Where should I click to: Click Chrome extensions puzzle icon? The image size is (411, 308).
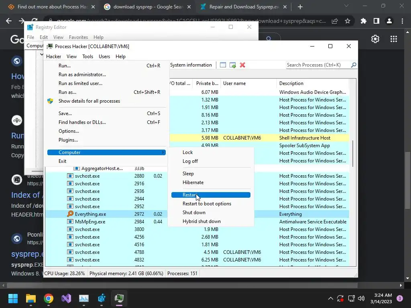click(363, 21)
